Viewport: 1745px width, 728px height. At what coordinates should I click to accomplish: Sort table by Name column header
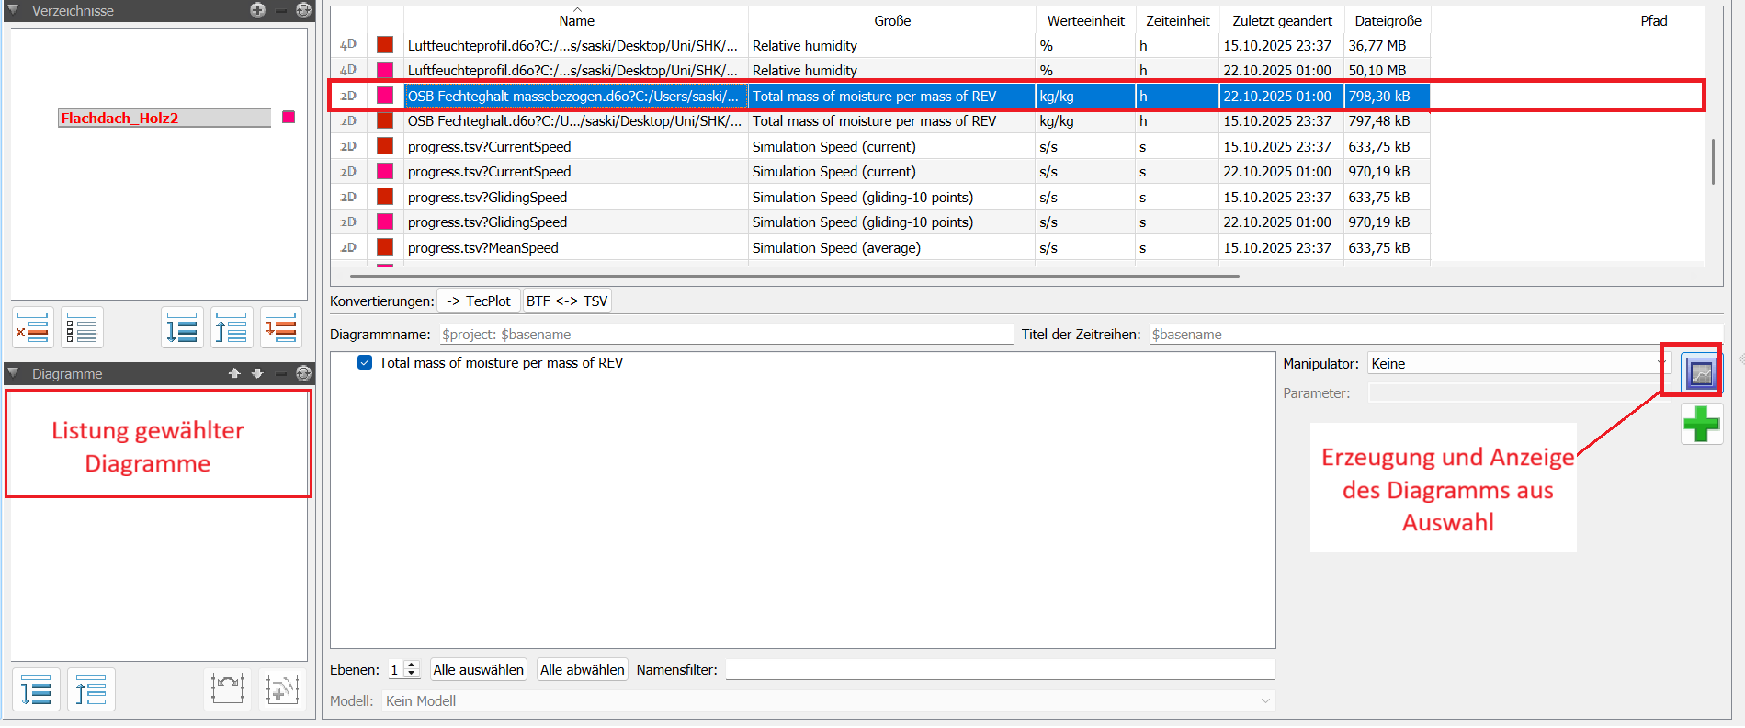pyautogui.click(x=576, y=20)
